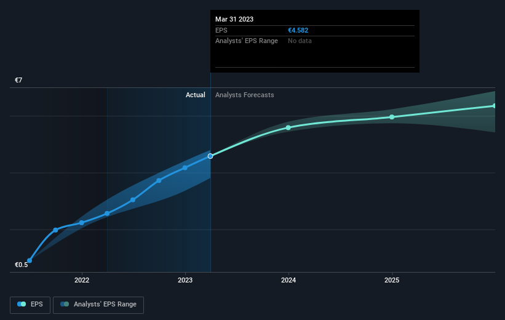Click the 2025 x-axis label

click(392, 280)
